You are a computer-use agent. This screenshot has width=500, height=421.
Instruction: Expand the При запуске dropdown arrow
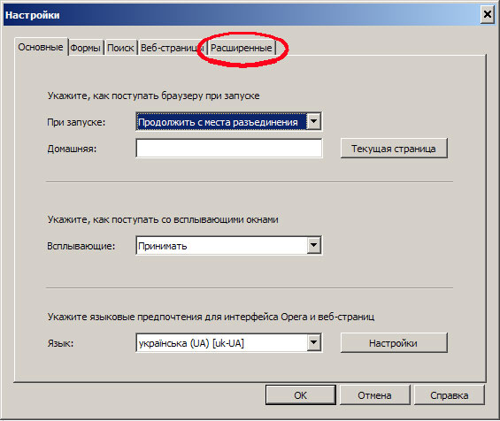pos(314,122)
